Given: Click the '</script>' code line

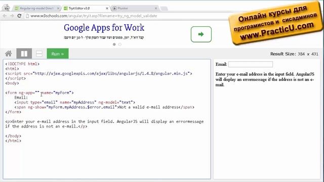Looking at the screenshot, I should 16,78.
